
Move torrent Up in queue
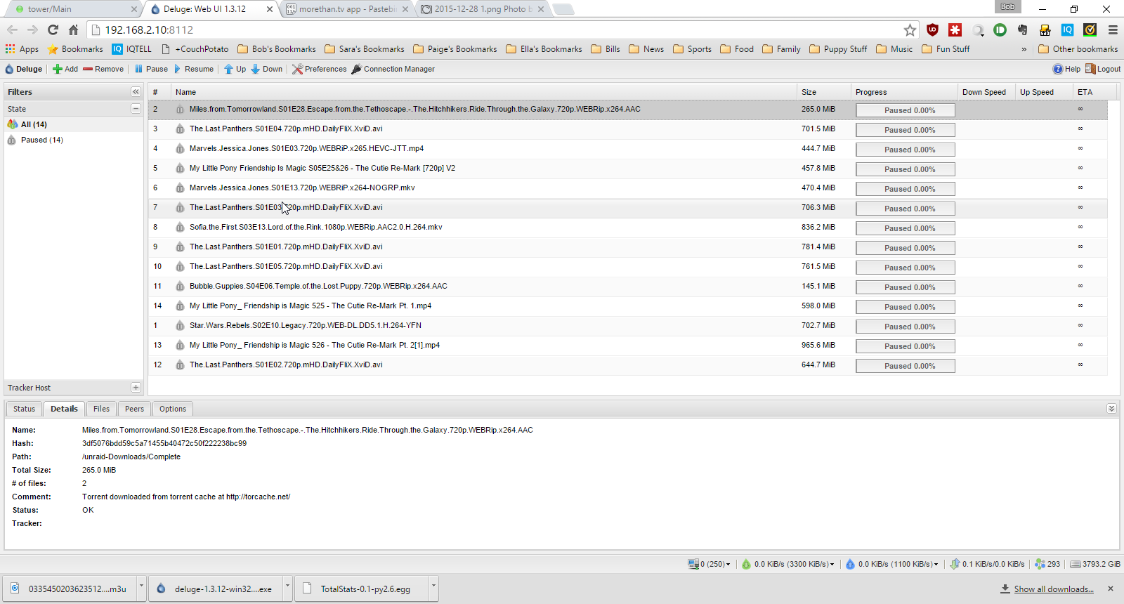[x=235, y=69]
